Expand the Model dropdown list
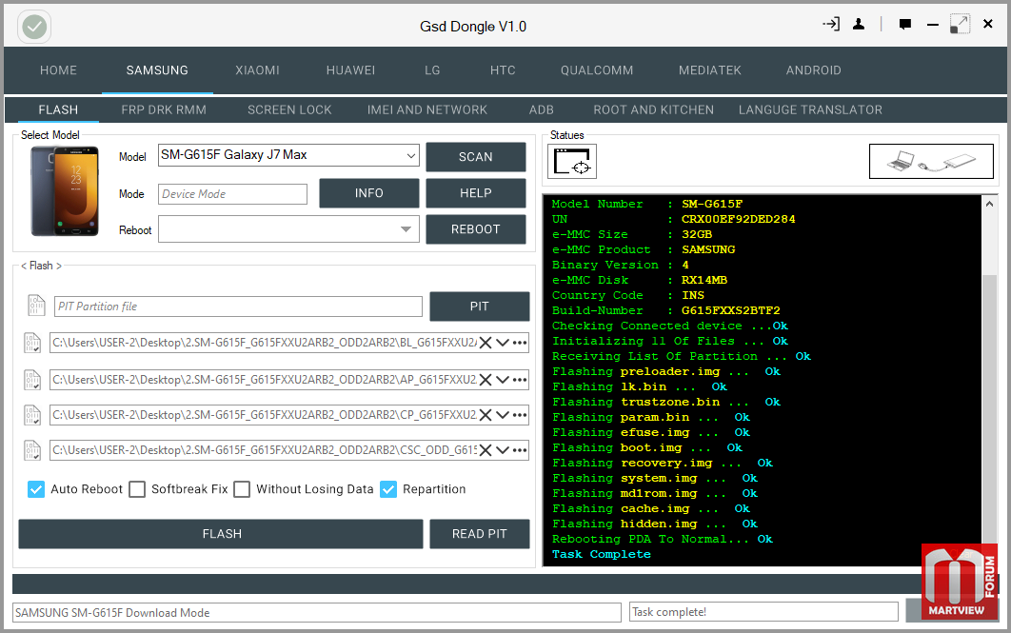Viewport: 1011px width, 633px height. tap(410, 156)
